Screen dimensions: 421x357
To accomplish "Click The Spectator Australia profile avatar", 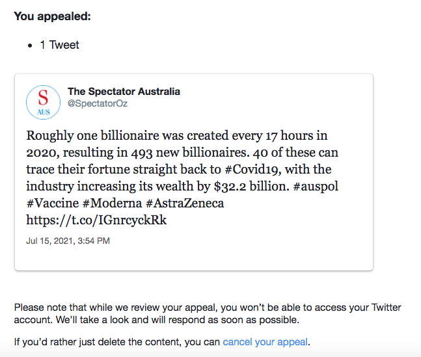I will coord(43,103).
